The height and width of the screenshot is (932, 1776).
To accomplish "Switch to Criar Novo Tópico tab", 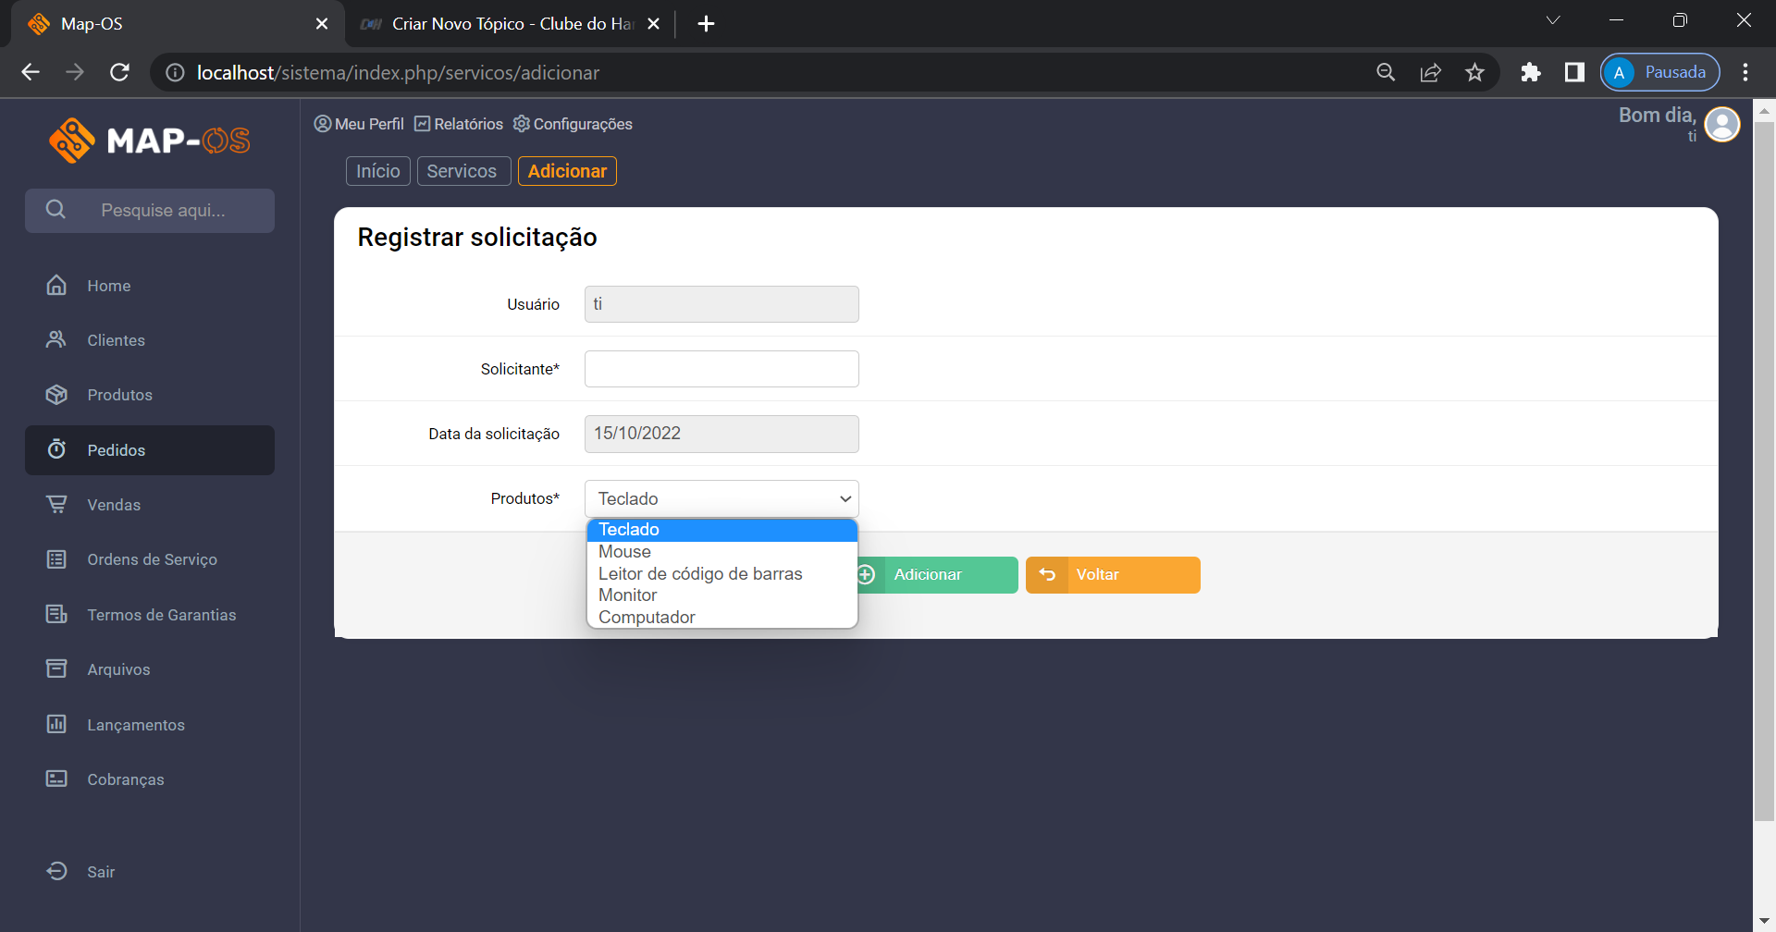I will (511, 23).
